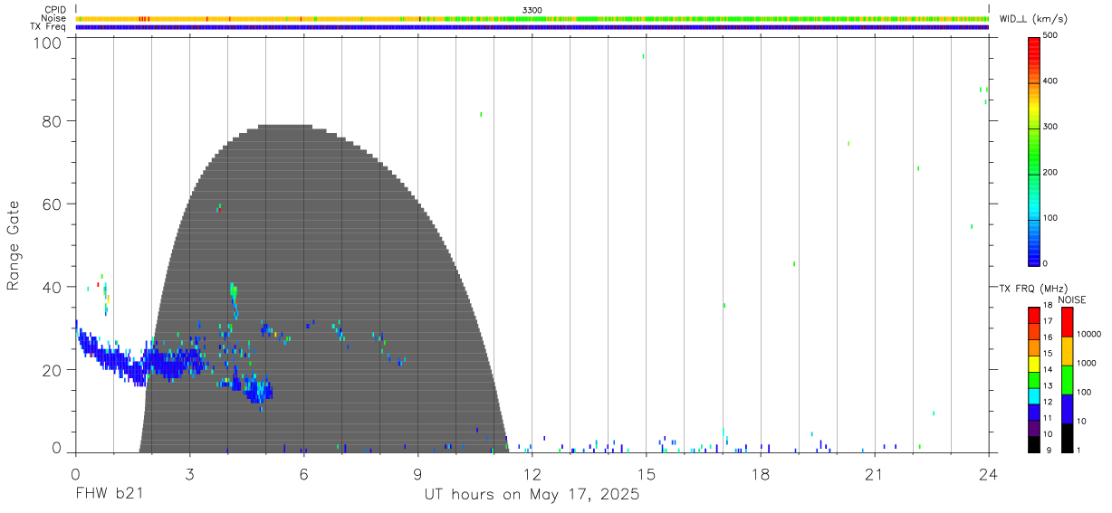Click the 21 tick on UT hours axis
The width and height of the screenshot is (1112, 513).
[x=874, y=473]
